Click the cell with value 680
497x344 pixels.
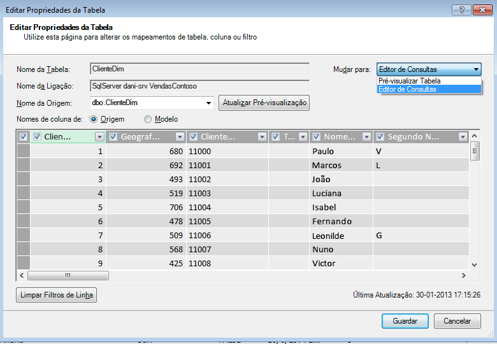click(146, 151)
